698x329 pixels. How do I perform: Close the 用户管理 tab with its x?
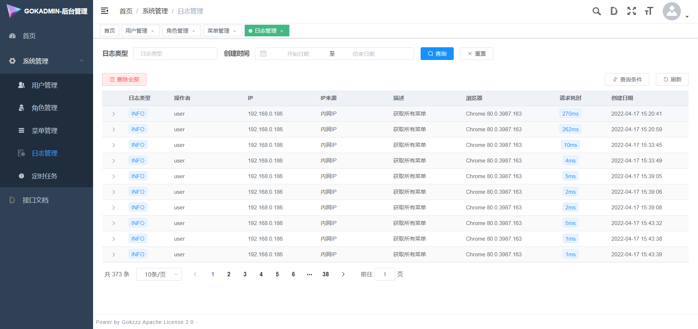click(153, 31)
